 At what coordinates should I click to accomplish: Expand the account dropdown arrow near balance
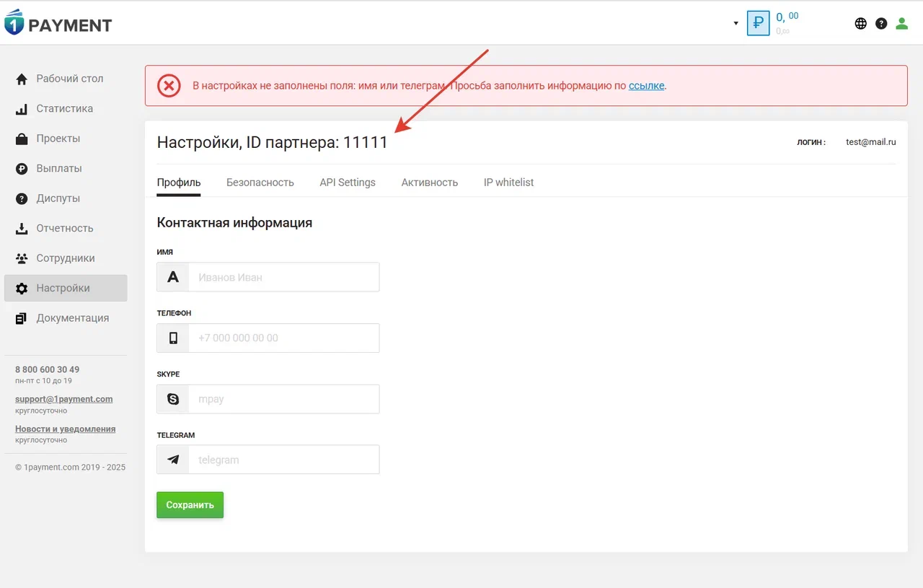[x=736, y=23]
